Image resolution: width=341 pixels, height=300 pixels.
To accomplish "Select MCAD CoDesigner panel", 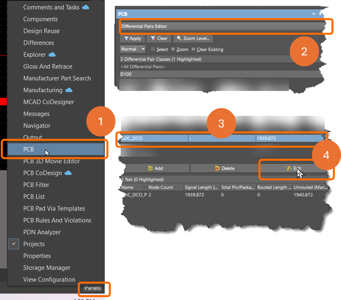I will [x=49, y=102].
